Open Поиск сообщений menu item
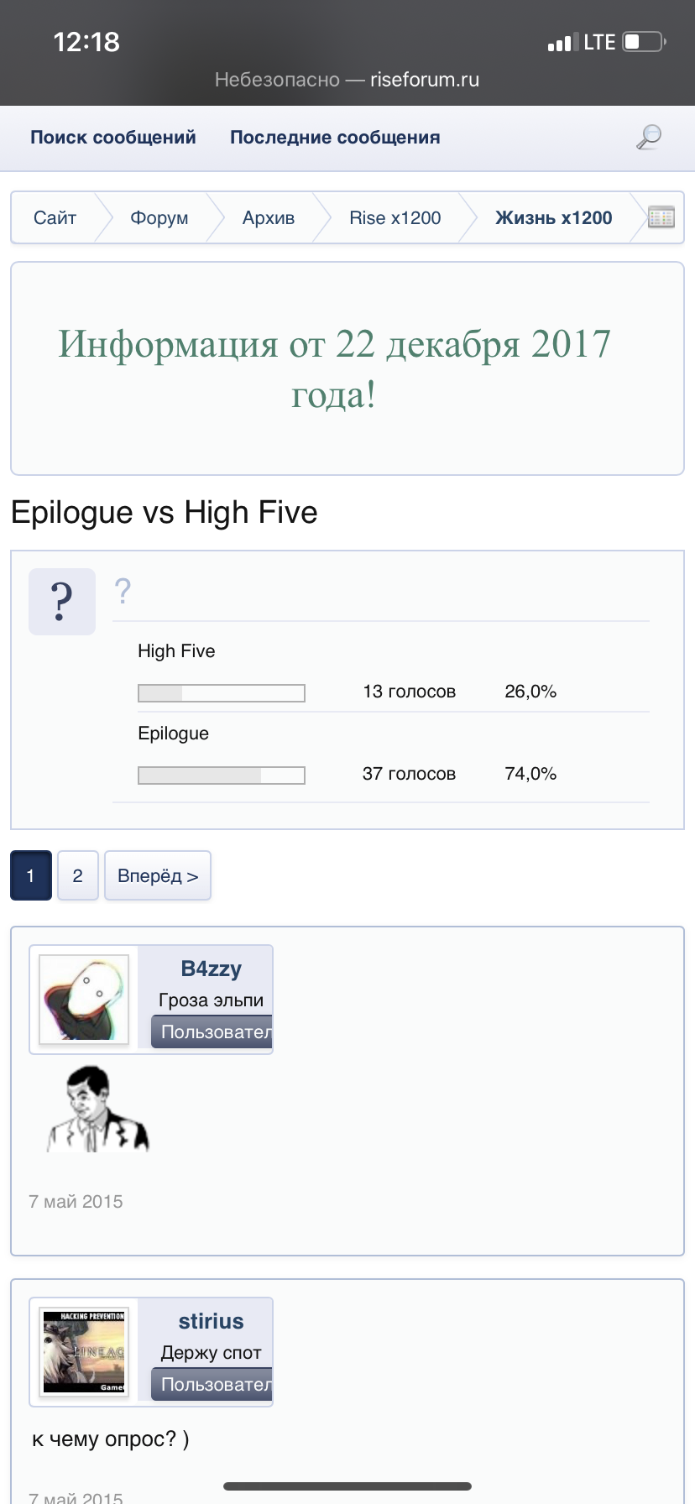The height and width of the screenshot is (1504, 695). pyautogui.click(x=113, y=138)
